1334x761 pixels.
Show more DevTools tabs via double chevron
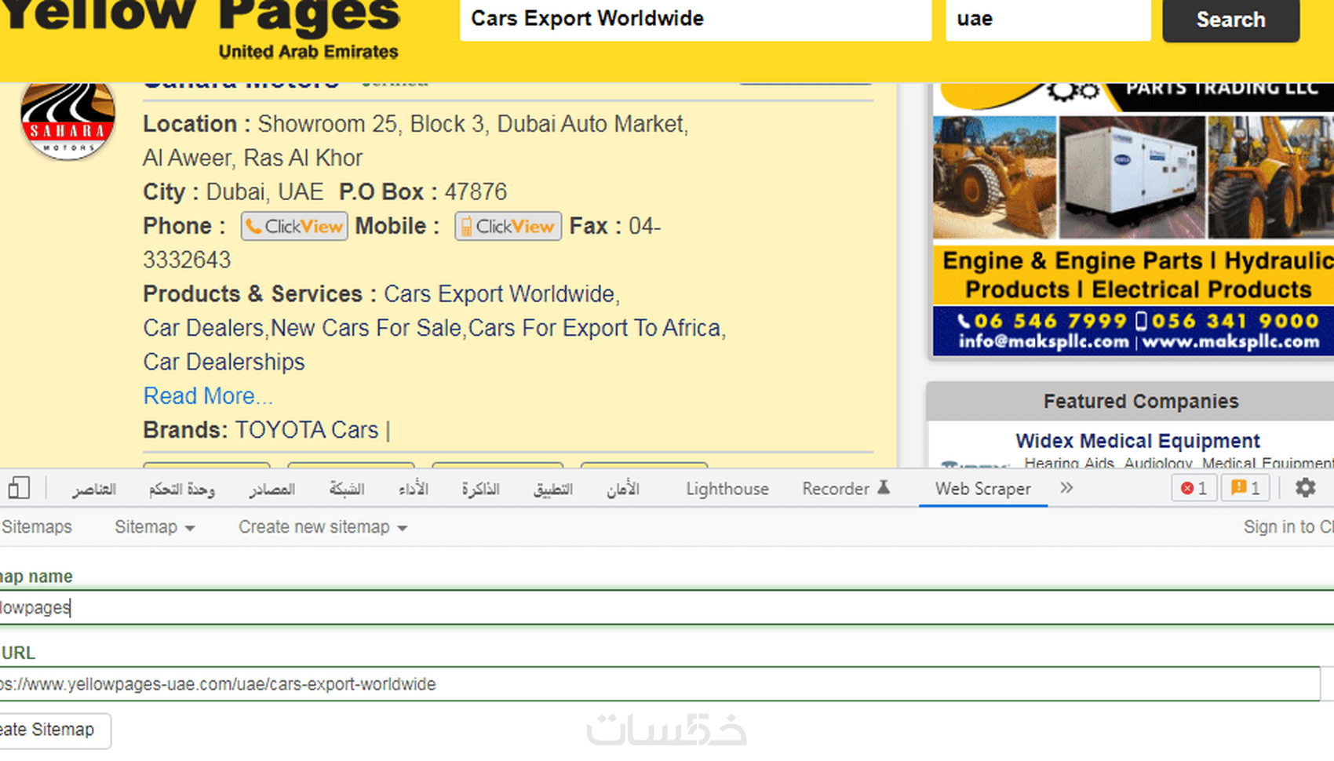coord(1066,488)
